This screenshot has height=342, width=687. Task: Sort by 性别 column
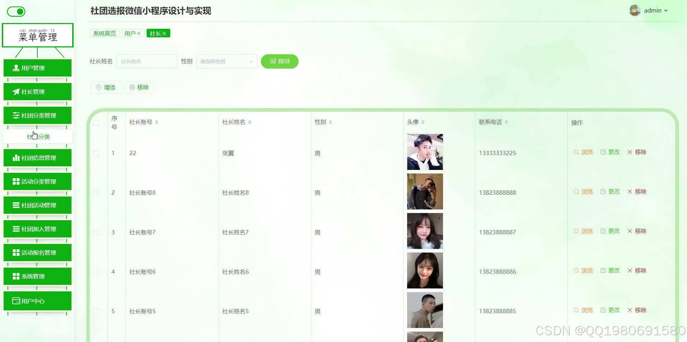(x=331, y=122)
